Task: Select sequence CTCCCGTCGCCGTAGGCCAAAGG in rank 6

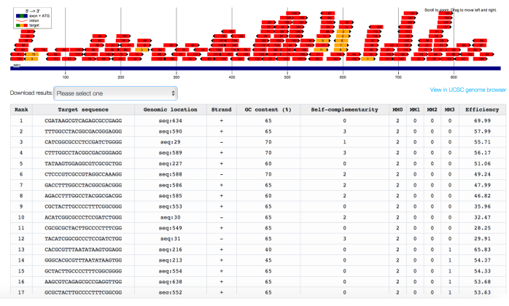Action: tap(83, 174)
